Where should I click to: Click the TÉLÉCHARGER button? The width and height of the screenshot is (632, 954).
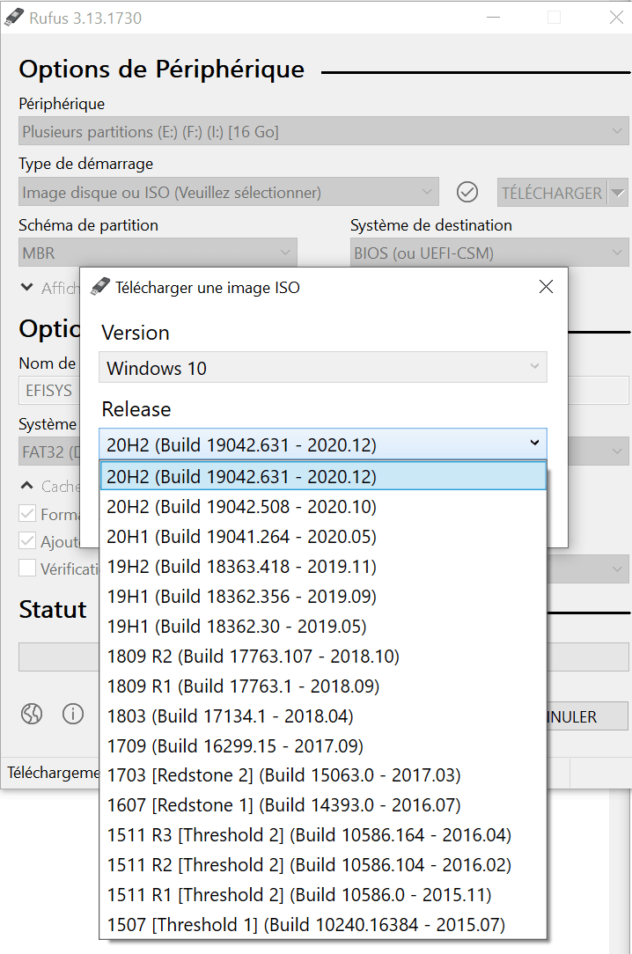[x=552, y=193]
